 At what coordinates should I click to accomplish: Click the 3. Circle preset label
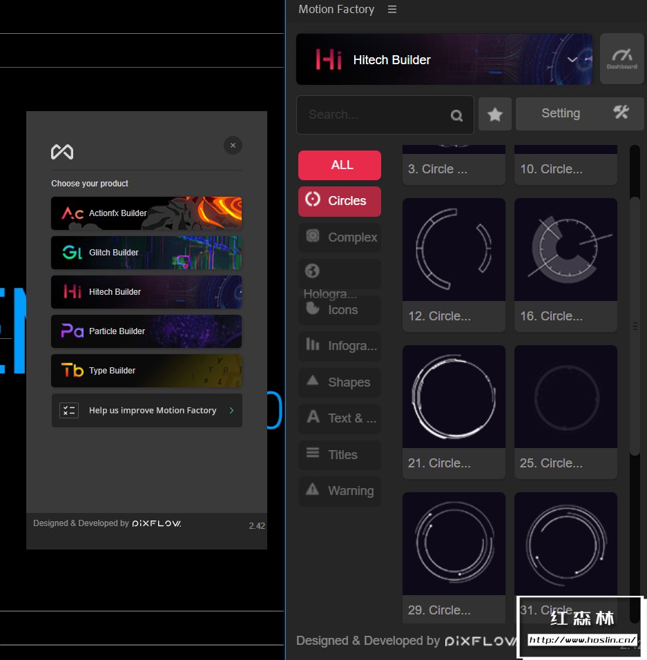tap(437, 169)
